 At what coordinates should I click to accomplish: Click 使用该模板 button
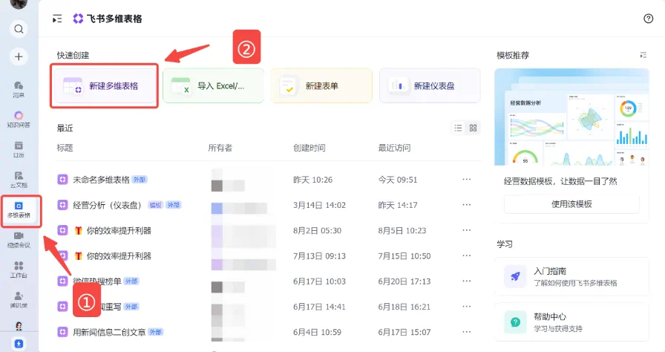pyautogui.click(x=571, y=204)
